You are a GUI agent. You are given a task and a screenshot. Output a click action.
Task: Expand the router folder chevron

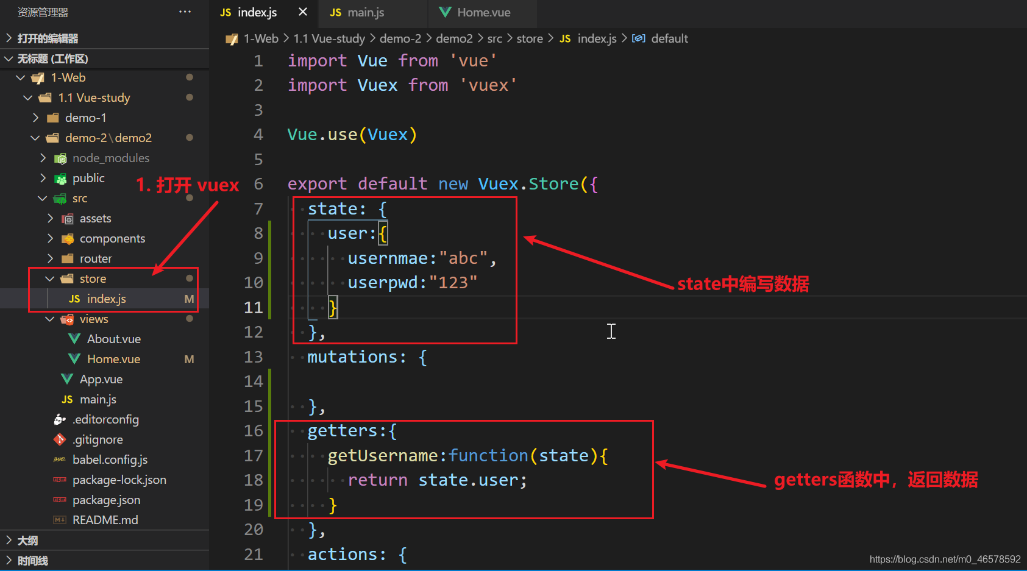(50, 258)
